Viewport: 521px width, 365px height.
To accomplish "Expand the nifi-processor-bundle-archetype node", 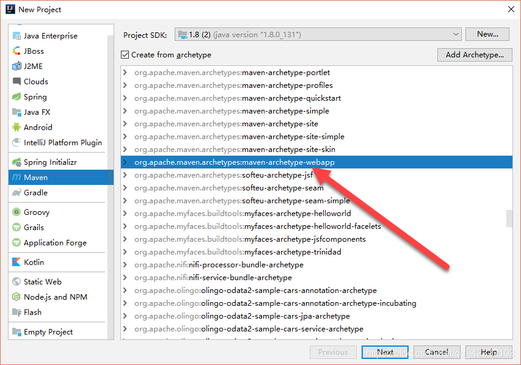I will (x=125, y=265).
